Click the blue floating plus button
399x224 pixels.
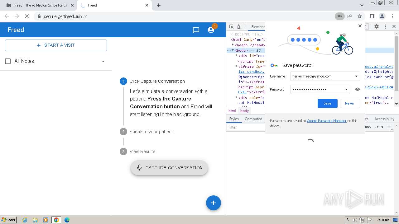214,203
